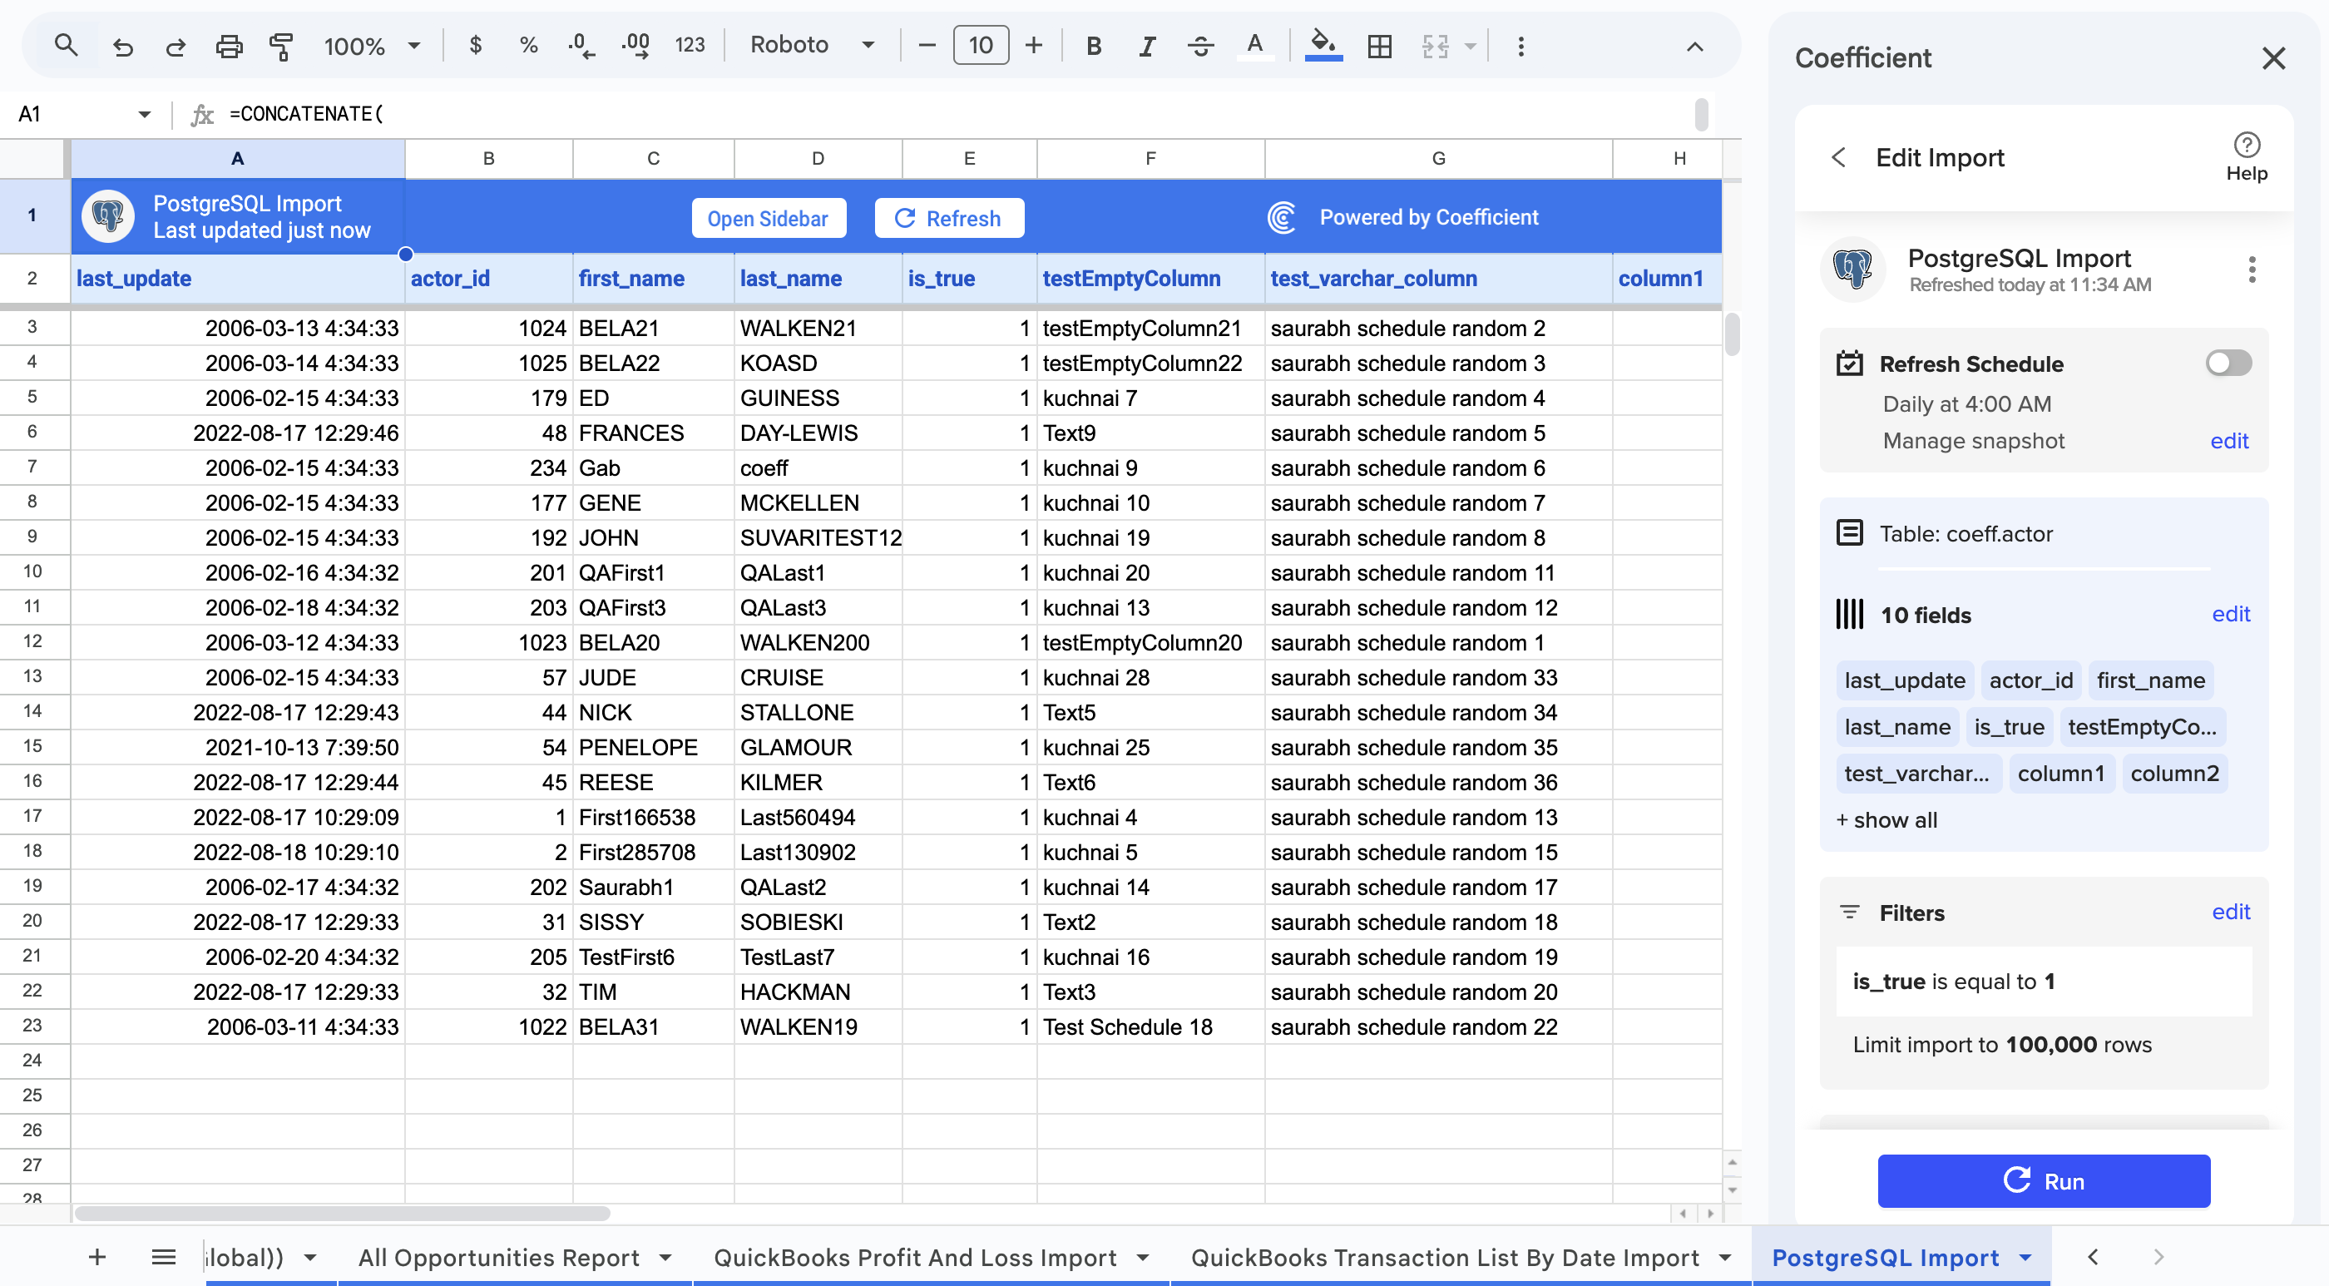This screenshot has height=1286, width=2329.
Task: Undo the last action
Action: (124, 45)
